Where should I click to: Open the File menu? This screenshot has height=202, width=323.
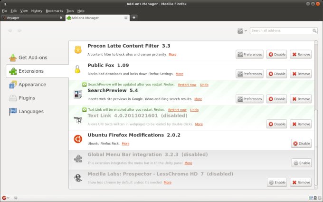[5, 11]
